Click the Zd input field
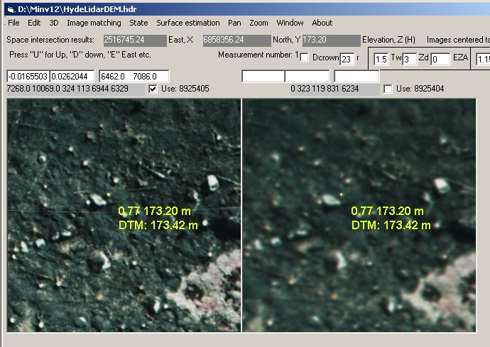490x347 pixels. pos(440,60)
